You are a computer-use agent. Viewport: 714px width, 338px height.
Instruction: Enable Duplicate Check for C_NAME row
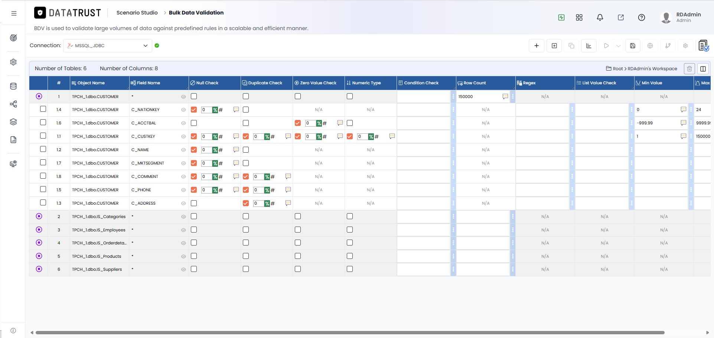pyautogui.click(x=245, y=150)
